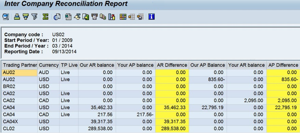
Task: Click the CL02 row AP Difference cell
Action: [283, 128]
